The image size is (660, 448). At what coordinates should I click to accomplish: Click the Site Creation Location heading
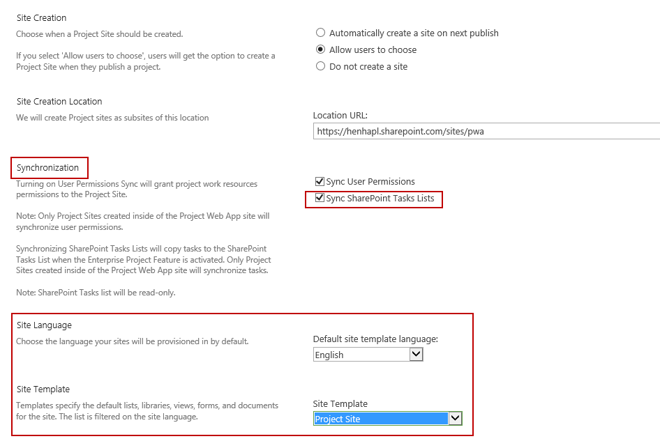pos(59,101)
